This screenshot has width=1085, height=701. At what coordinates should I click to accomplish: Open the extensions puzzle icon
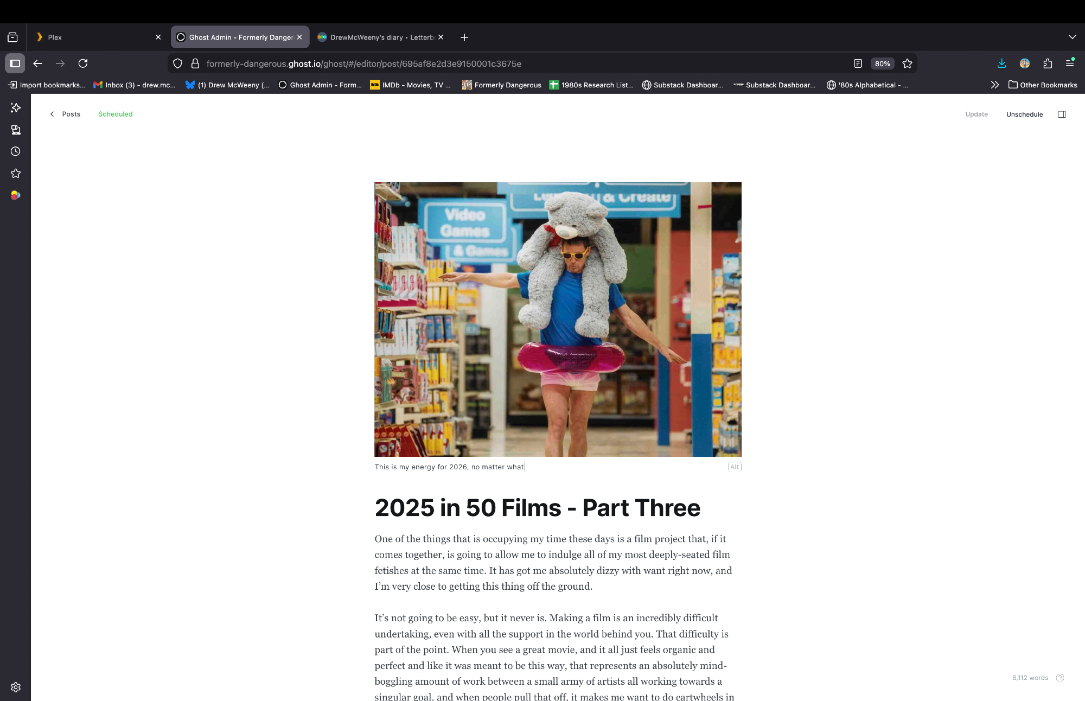1047,63
